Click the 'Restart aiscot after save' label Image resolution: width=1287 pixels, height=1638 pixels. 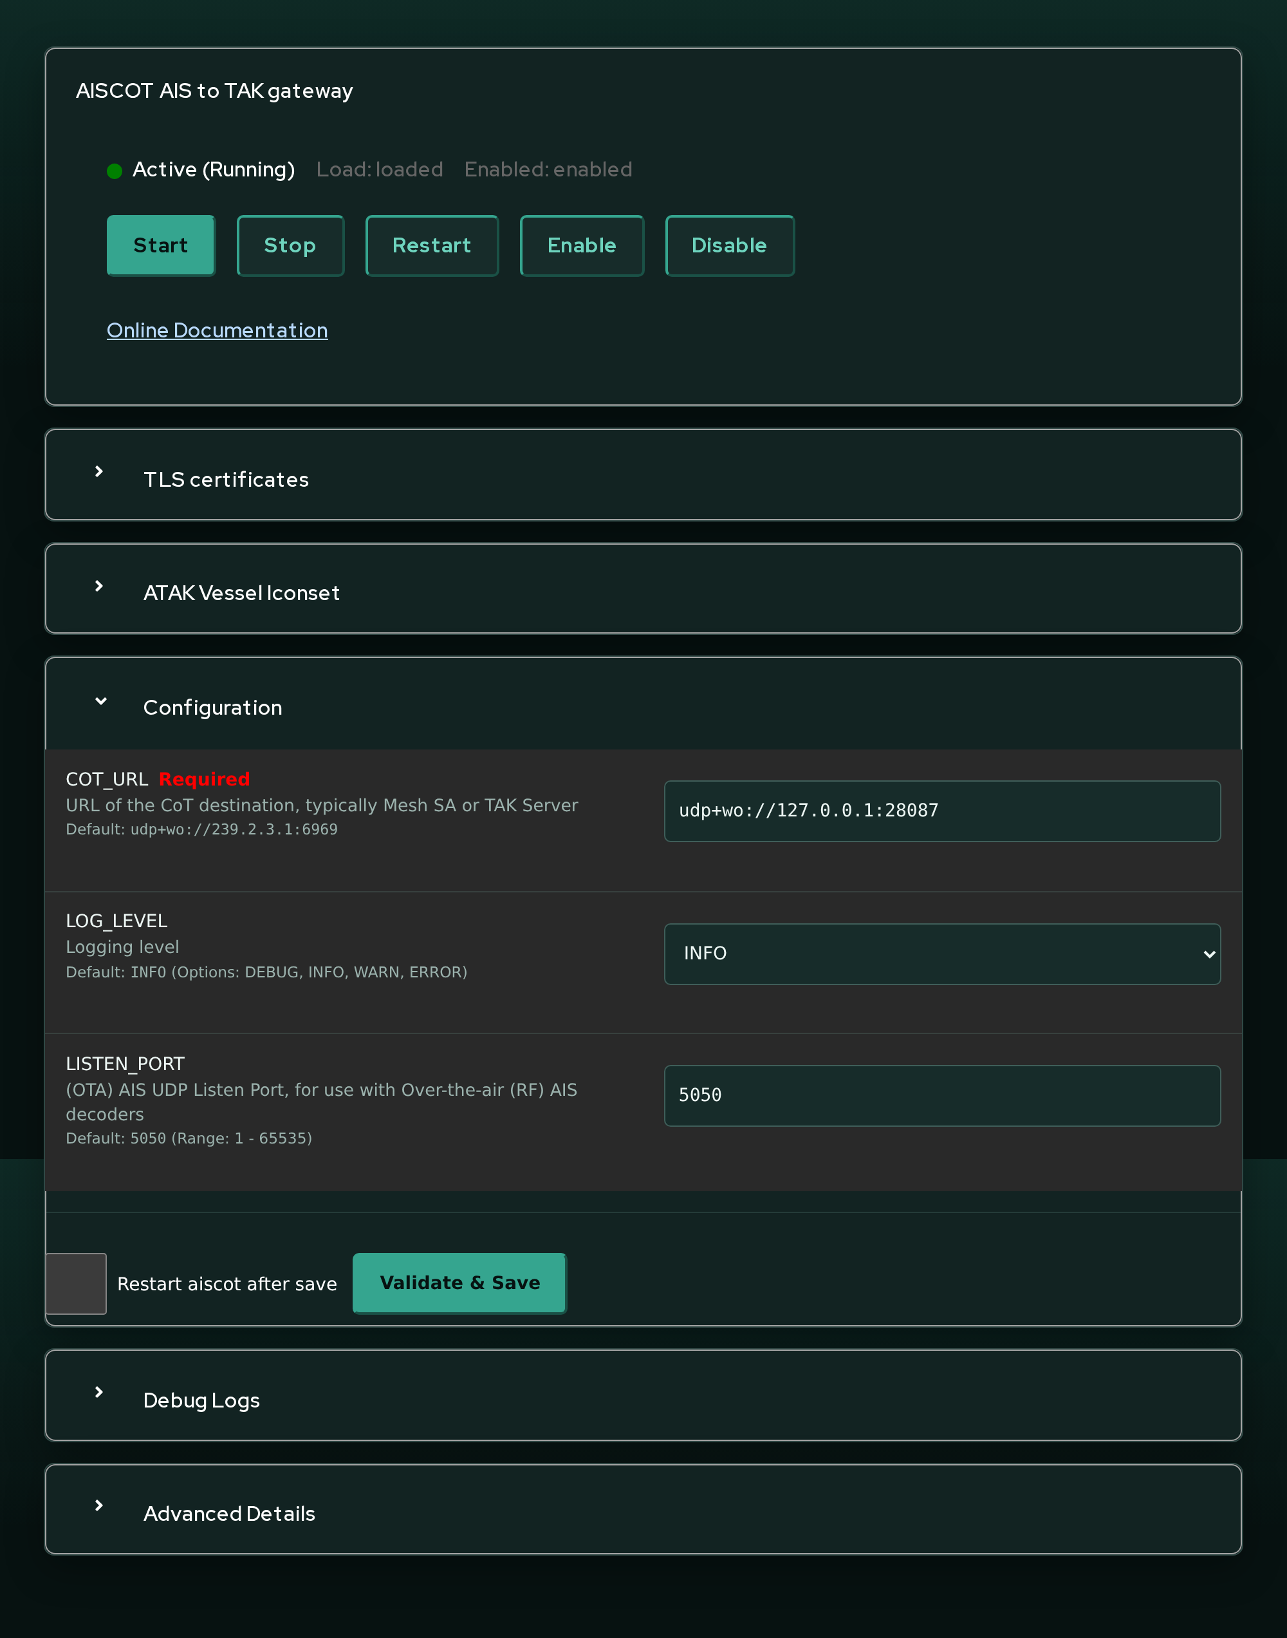point(227,1284)
